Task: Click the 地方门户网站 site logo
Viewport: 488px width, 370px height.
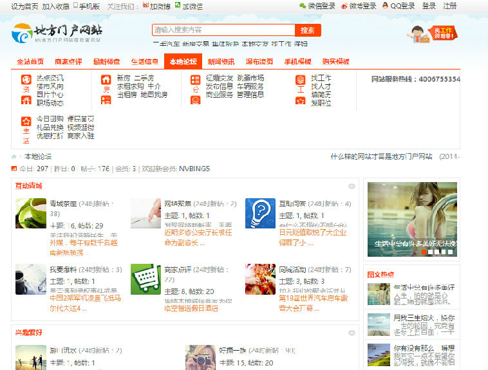Action: [57, 33]
